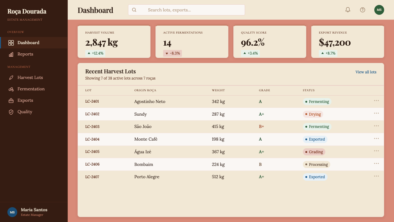394x222 pixels.
Task: Open more options for lot LC-2404
Action: (376, 138)
